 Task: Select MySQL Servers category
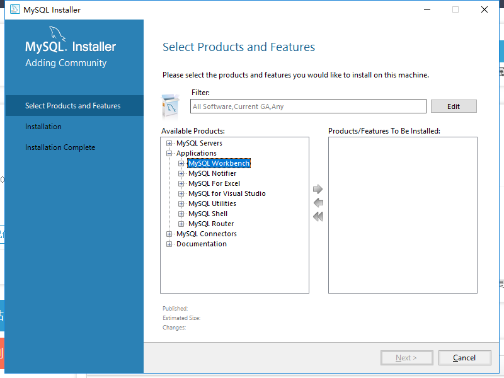(199, 143)
